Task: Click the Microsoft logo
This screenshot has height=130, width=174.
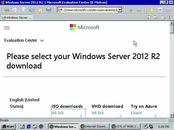Action: point(85,27)
